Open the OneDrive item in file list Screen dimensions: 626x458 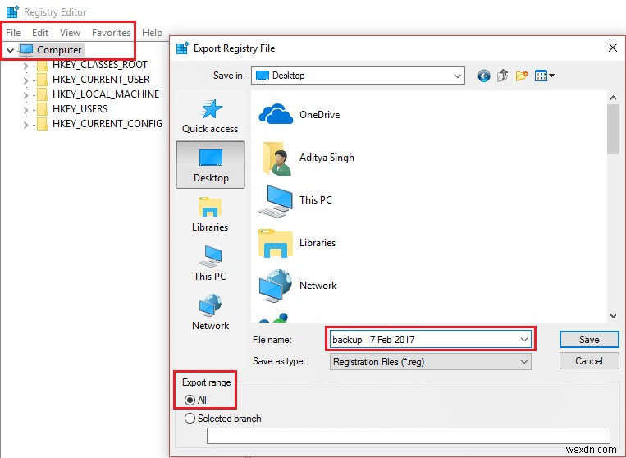pyautogui.click(x=299, y=115)
